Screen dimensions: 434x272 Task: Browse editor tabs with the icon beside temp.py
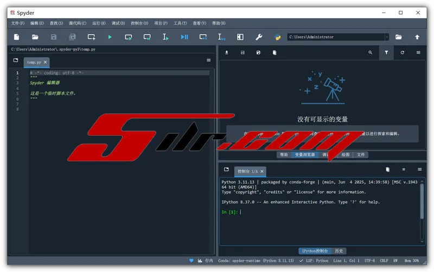16,60
